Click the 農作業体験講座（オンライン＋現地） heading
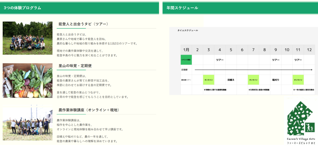The image size is (318, 147). 89,110
